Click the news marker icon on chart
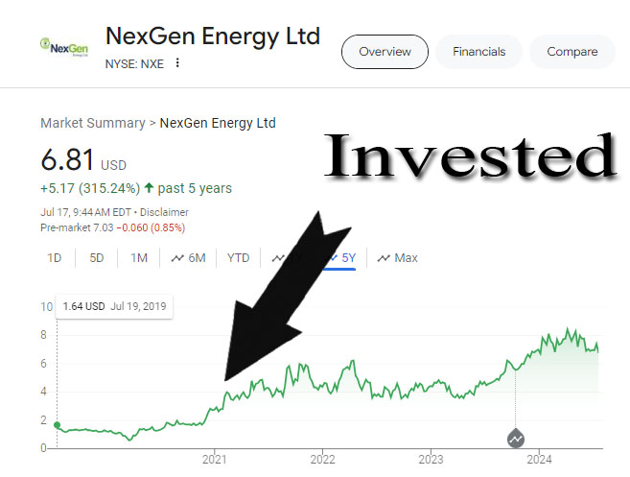The width and height of the screenshot is (630, 477). [516, 438]
